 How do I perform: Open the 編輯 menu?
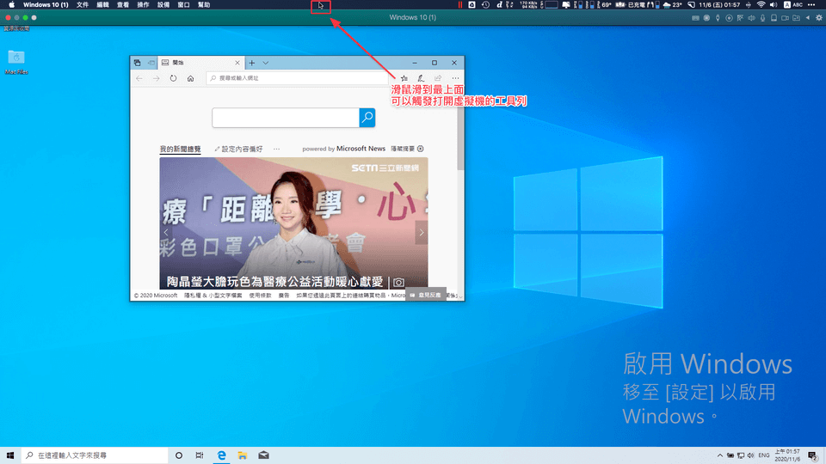pos(102,5)
